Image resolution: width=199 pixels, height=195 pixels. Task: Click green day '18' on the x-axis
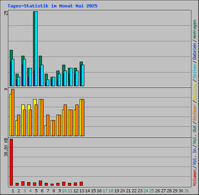click(x=111, y=191)
